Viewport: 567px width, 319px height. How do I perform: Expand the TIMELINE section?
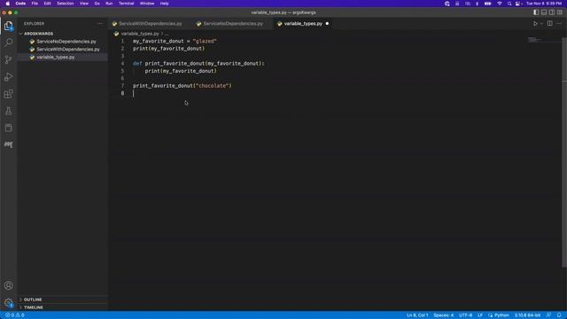coord(34,307)
